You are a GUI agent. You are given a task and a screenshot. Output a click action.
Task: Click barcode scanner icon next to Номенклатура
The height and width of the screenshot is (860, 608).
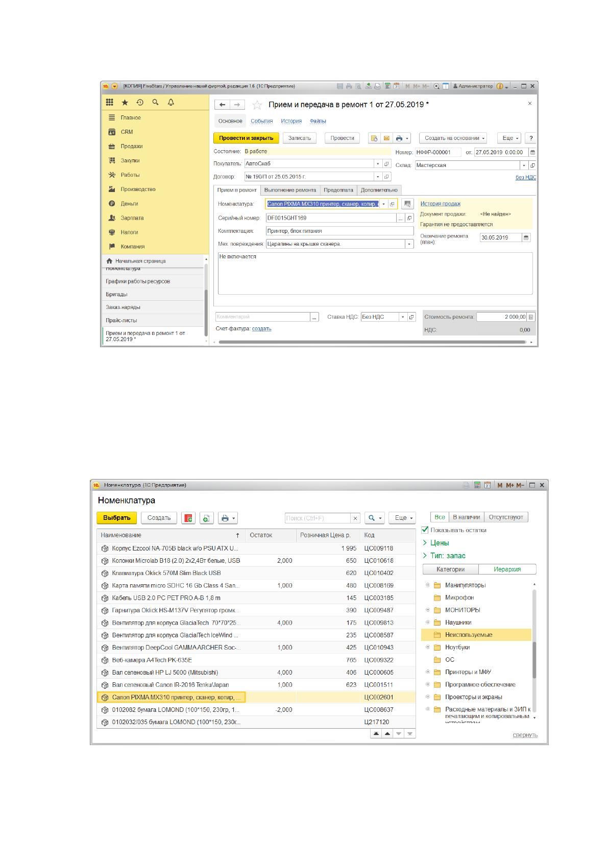coord(407,204)
